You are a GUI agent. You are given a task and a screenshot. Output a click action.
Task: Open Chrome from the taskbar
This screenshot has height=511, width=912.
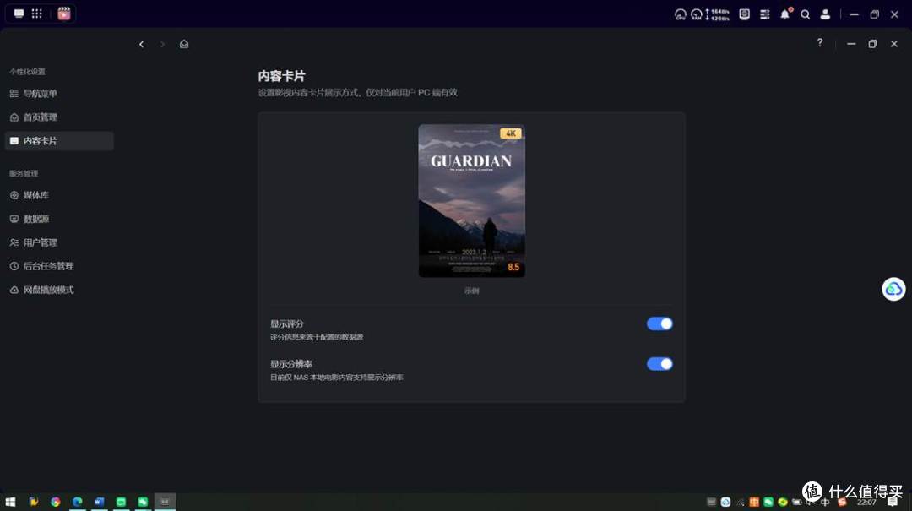point(55,502)
